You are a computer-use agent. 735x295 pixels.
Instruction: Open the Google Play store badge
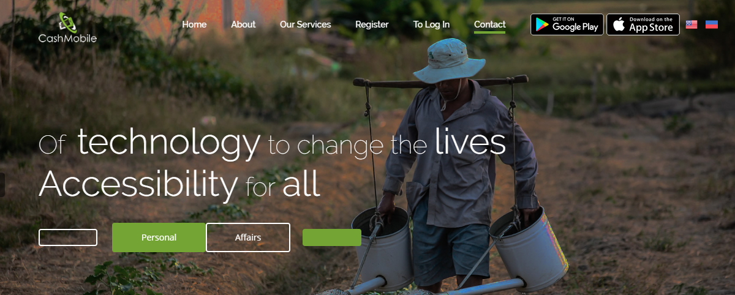click(x=567, y=24)
